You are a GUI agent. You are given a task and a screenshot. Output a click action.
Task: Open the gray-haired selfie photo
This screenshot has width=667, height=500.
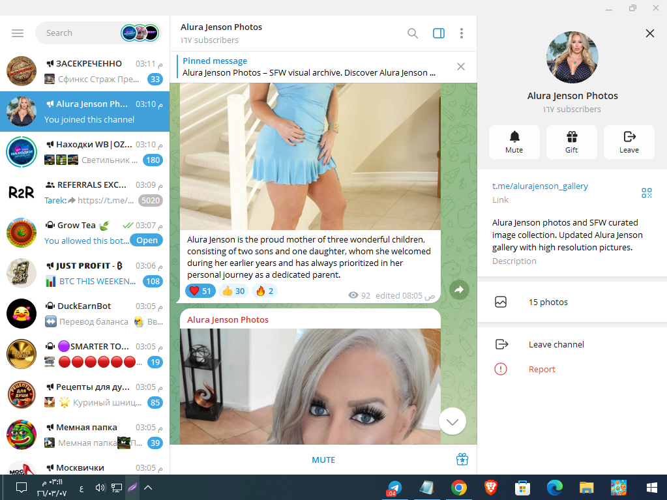pyautogui.click(x=310, y=386)
